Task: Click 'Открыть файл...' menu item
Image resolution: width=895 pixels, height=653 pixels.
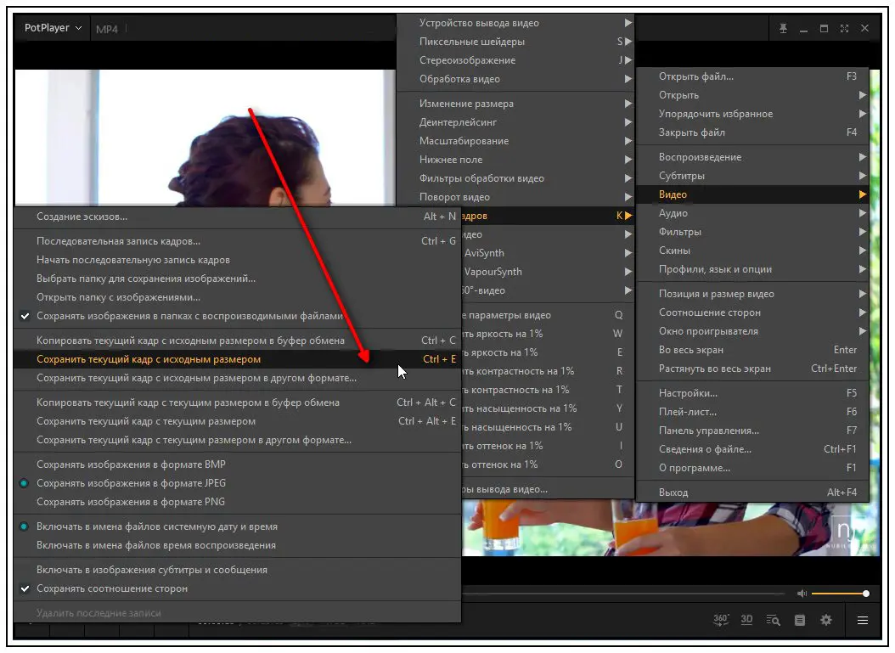Action: click(752, 76)
